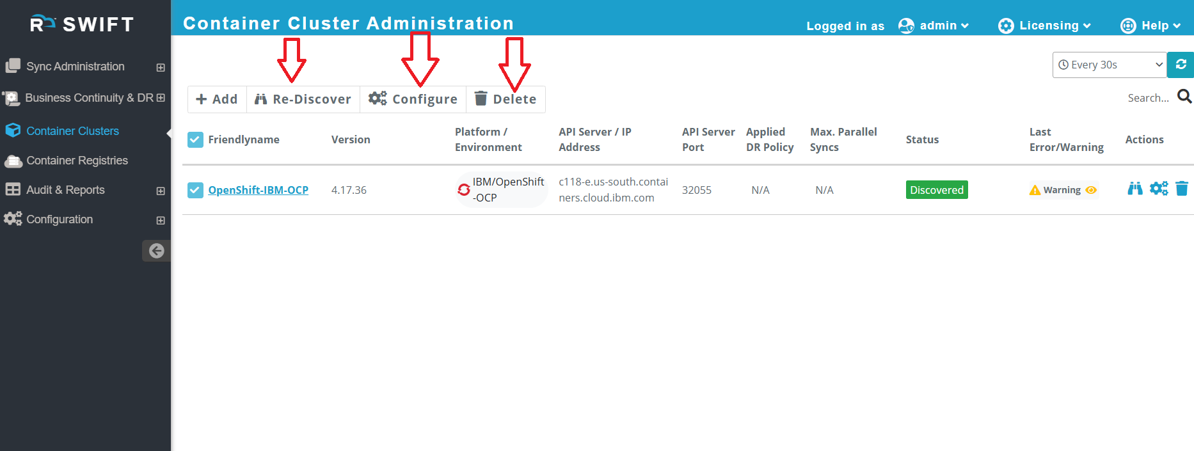Refresh the cluster list now

pos(1181,65)
